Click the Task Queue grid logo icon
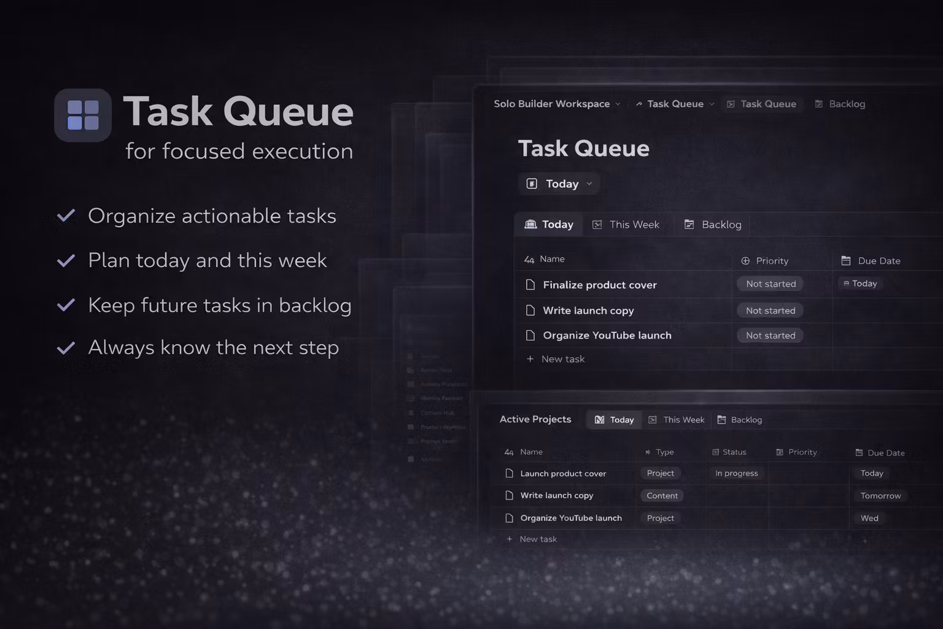 tap(83, 115)
